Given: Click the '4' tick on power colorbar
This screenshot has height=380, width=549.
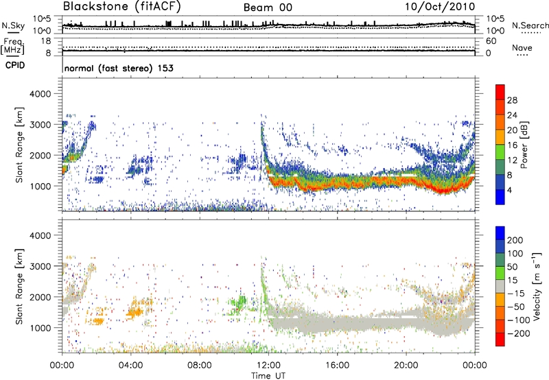Looking at the screenshot, I should click(509, 191).
